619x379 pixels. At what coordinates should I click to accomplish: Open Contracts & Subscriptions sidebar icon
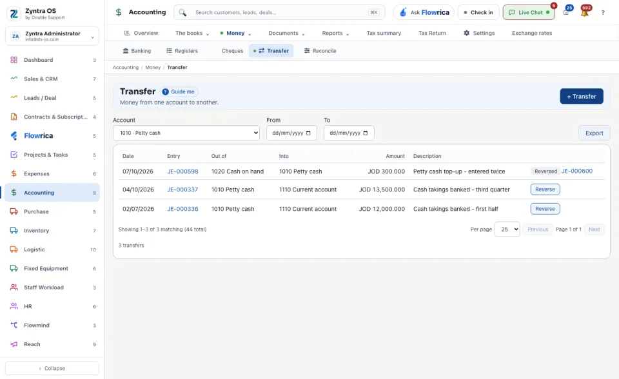pyautogui.click(x=14, y=117)
